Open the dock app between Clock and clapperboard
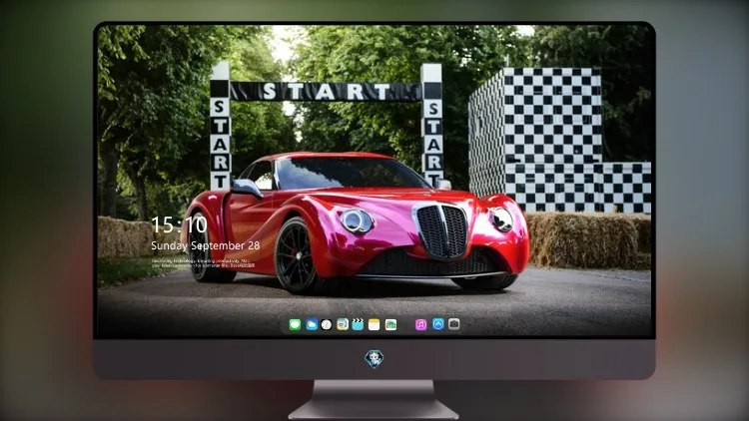749x421 pixels. coord(343,324)
